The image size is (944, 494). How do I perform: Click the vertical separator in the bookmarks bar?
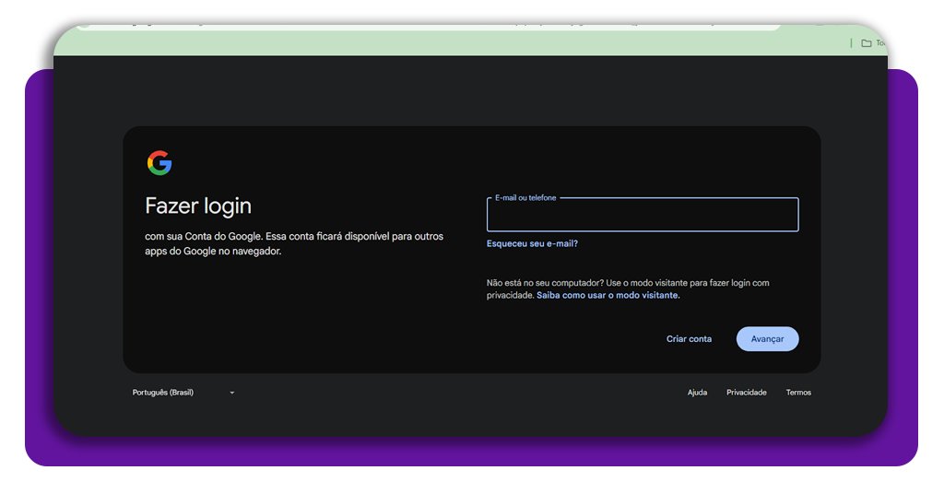[x=851, y=43]
